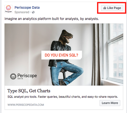
Task: Click the thumbs-up icon in Like Page
Action: 105,8
